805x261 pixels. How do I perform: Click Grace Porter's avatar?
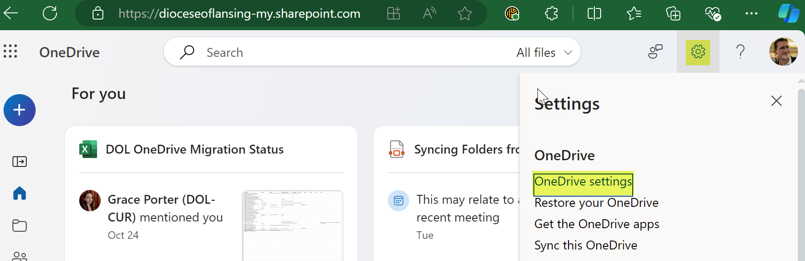(90, 201)
